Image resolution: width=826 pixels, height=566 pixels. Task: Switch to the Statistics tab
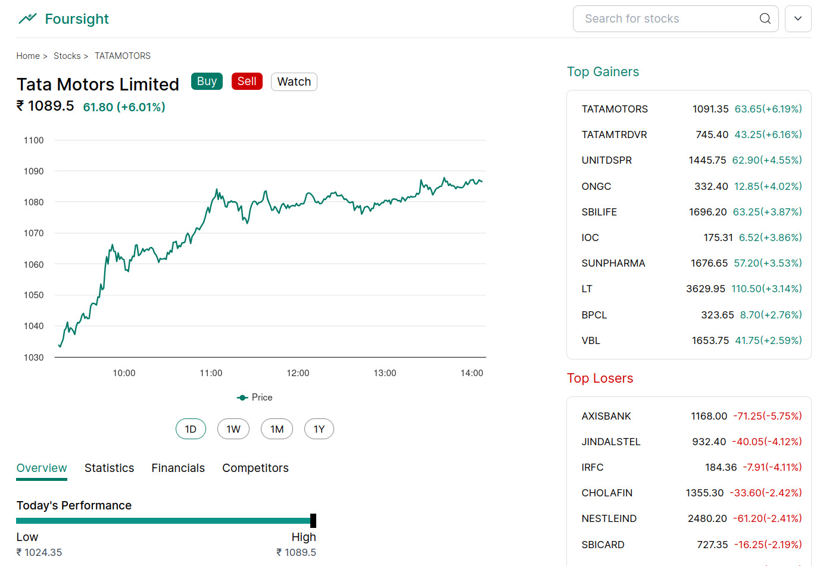[x=109, y=468]
